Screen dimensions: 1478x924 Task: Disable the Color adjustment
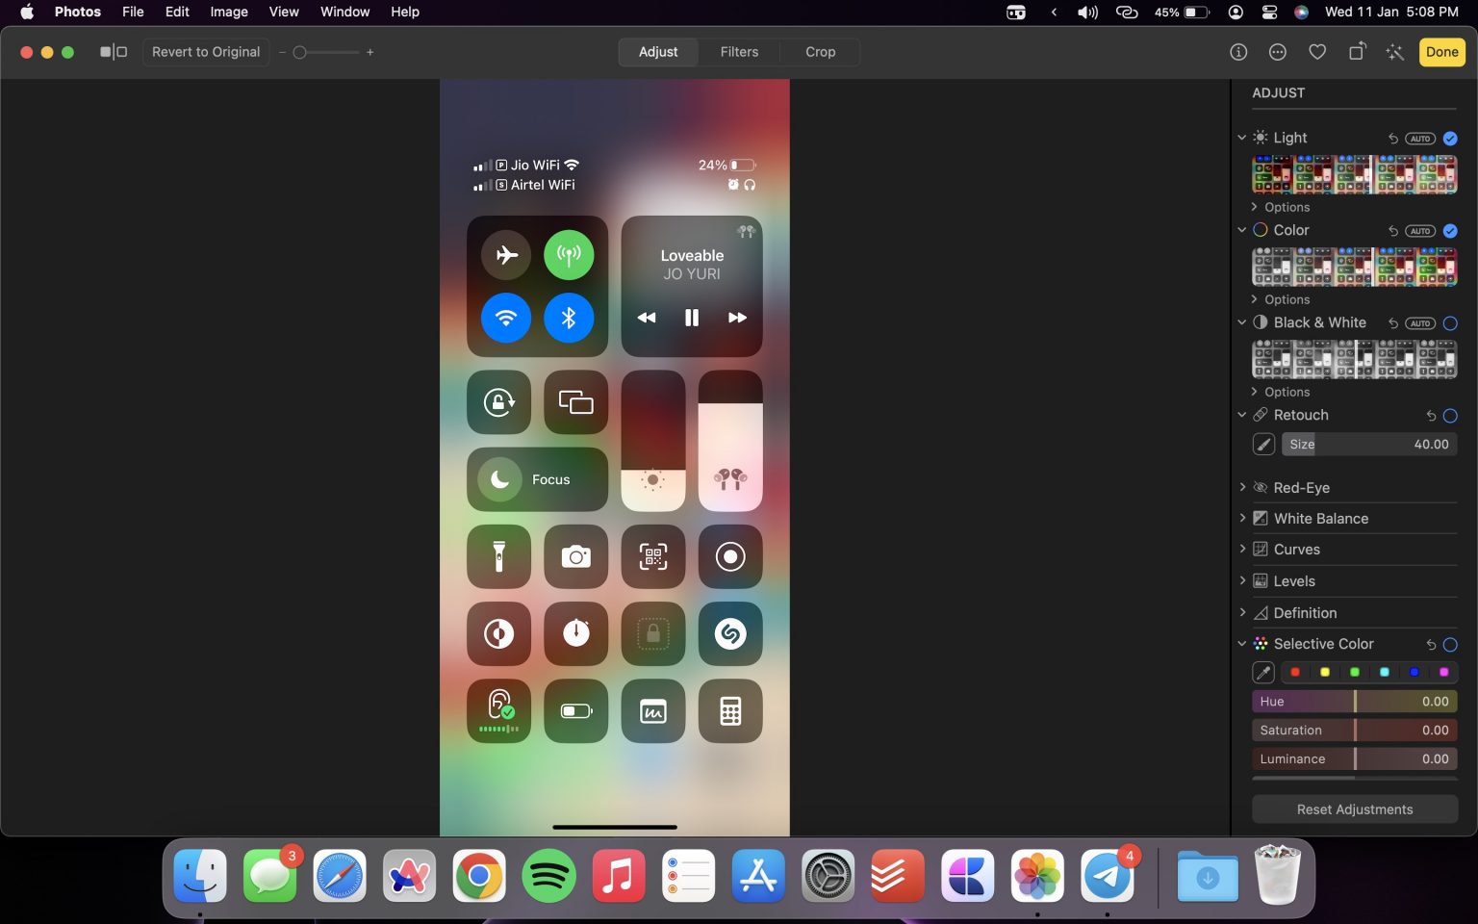(1451, 230)
